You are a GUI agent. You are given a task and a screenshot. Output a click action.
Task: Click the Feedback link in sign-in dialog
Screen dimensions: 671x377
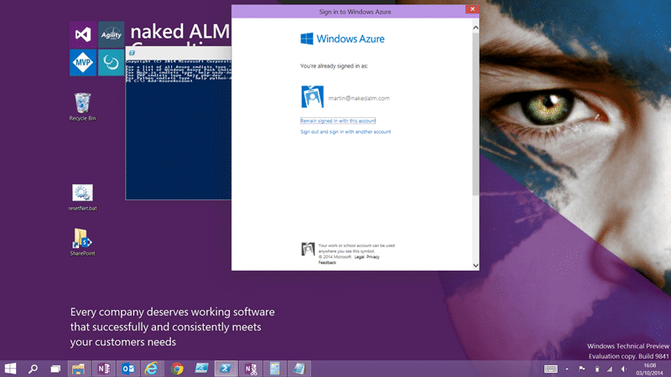click(x=327, y=262)
